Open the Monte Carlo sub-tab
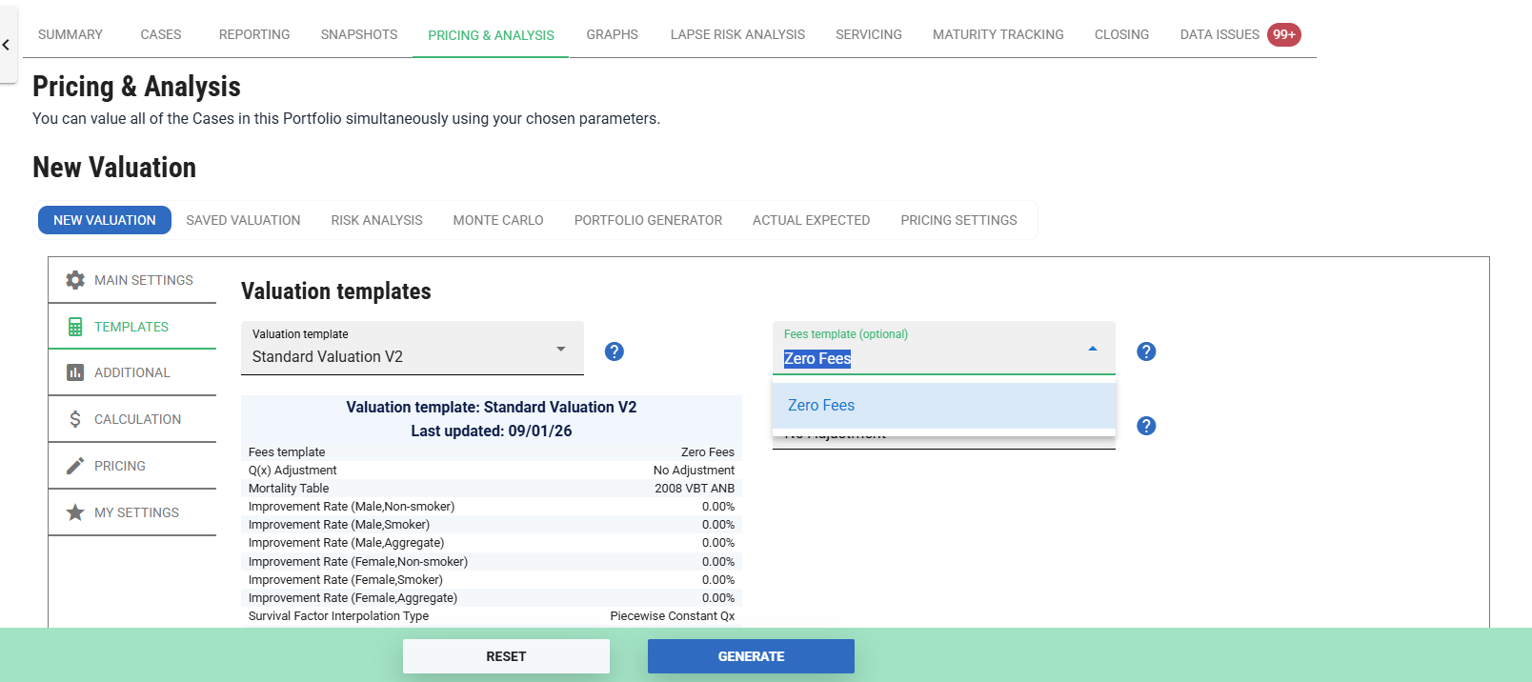 click(x=497, y=220)
